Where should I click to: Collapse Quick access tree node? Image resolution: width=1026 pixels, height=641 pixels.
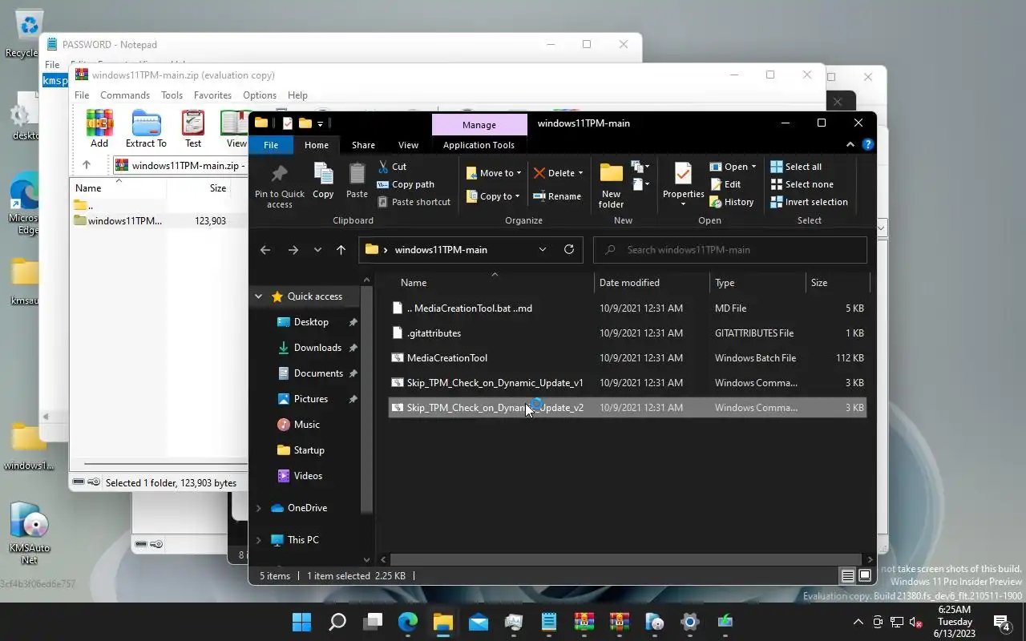pos(258,296)
